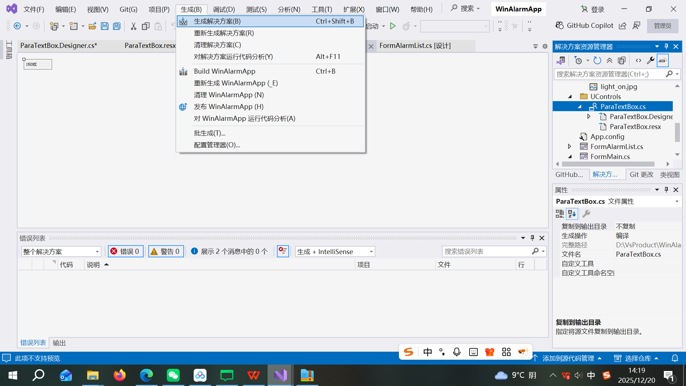Open the 整个解决方案 scope dropdown
686x386 pixels.
61,251
